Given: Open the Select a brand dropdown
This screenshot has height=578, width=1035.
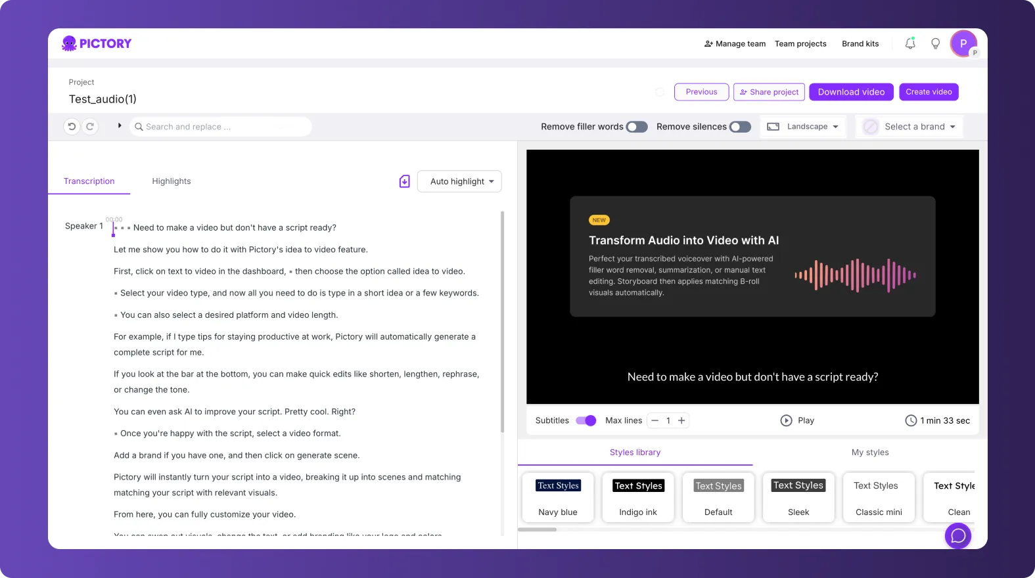Looking at the screenshot, I should (x=909, y=127).
